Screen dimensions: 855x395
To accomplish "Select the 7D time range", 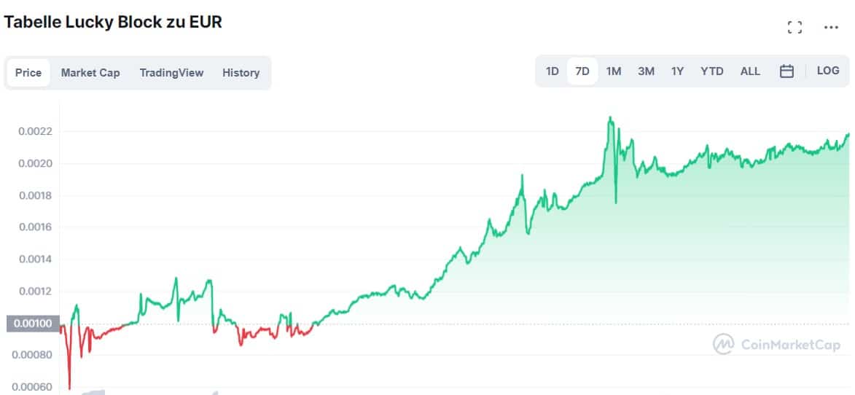I will tap(582, 71).
